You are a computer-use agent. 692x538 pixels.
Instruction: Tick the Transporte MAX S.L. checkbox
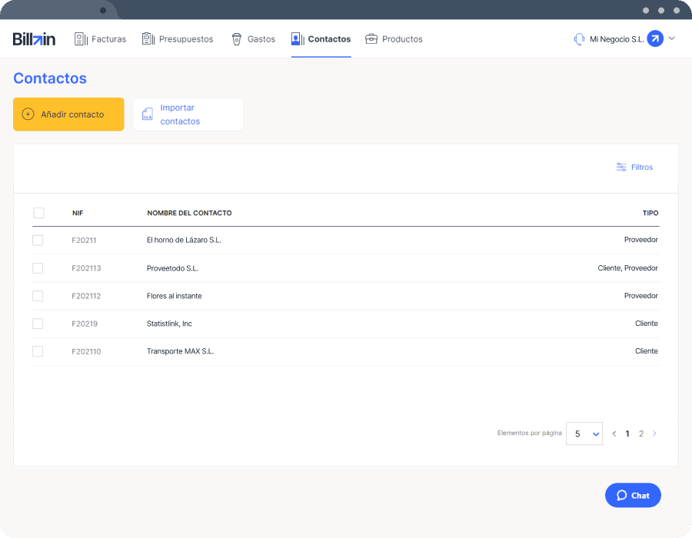(x=38, y=351)
